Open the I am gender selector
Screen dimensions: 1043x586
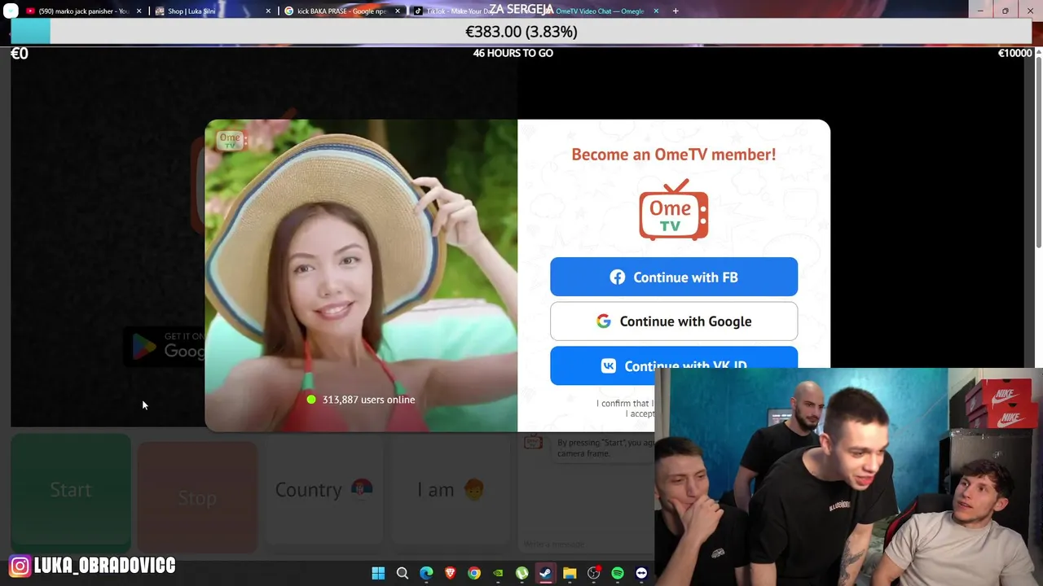coord(451,490)
